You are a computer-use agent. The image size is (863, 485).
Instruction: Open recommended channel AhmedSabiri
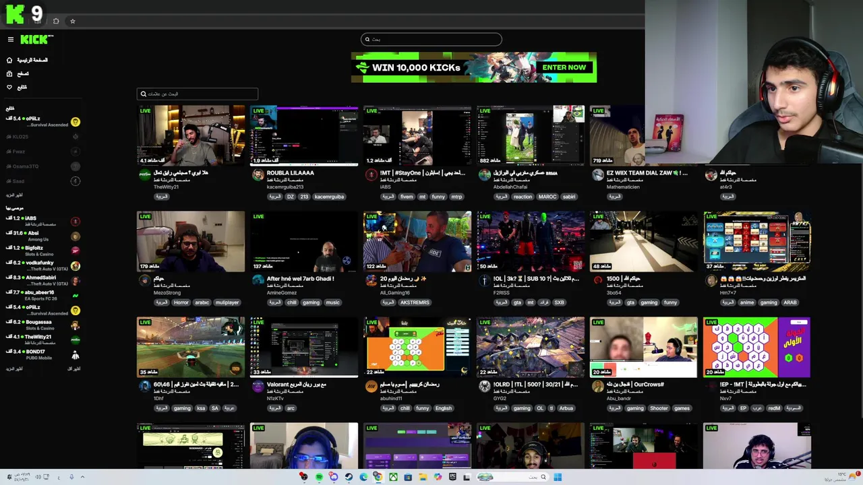pos(42,280)
